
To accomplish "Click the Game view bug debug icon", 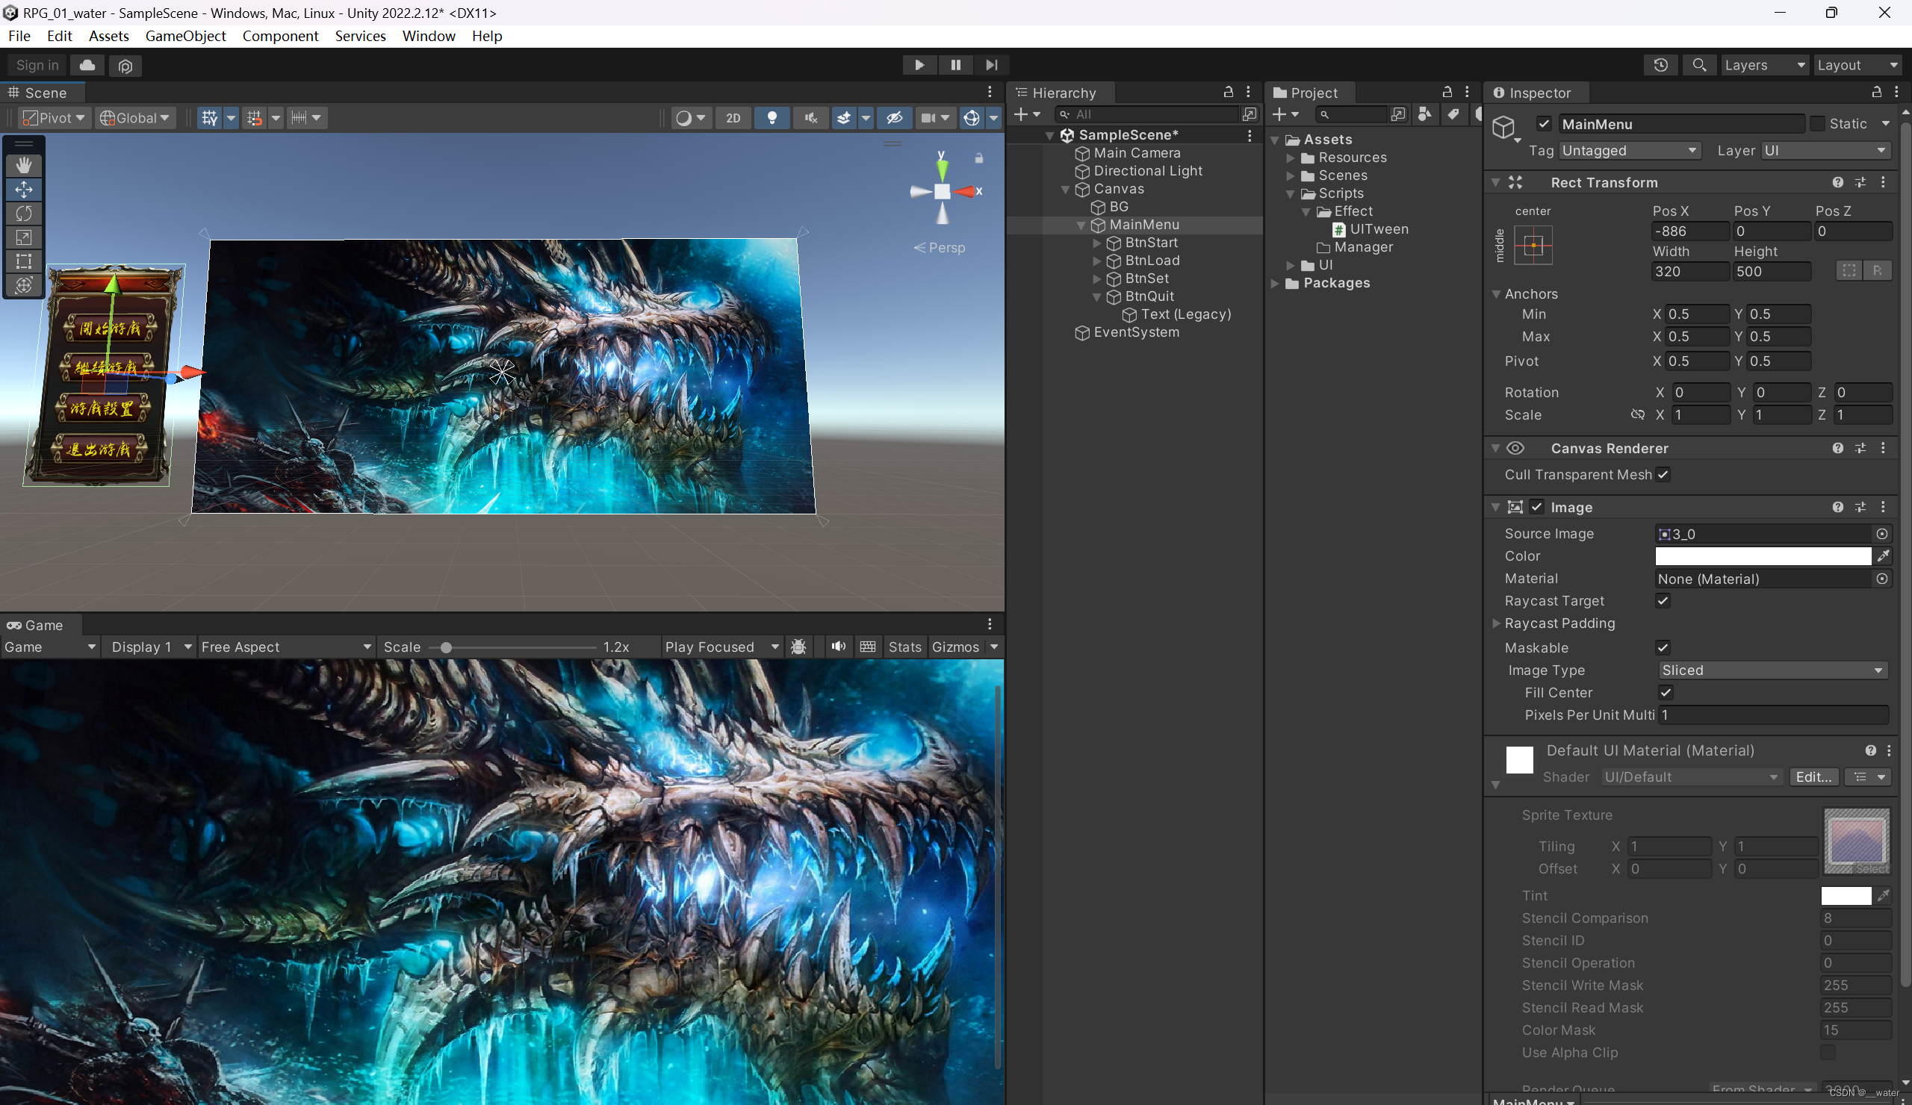I will (x=799, y=647).
